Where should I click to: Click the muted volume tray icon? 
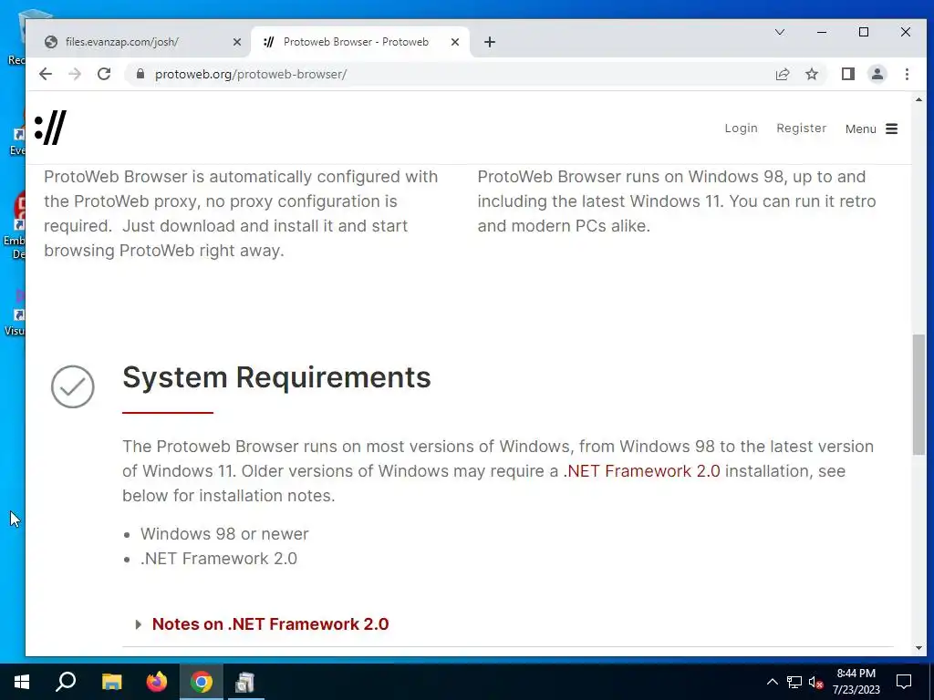(x=815, y=682)
